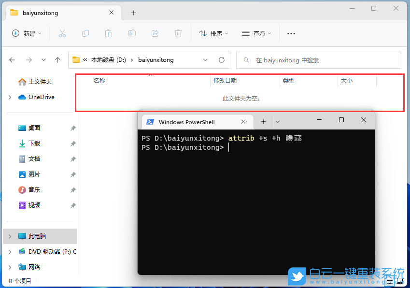Image resolution: width=410 pixels, height=288 pixels.
Task: Click the Delete trash icon
Action: [x=178, y=33]
